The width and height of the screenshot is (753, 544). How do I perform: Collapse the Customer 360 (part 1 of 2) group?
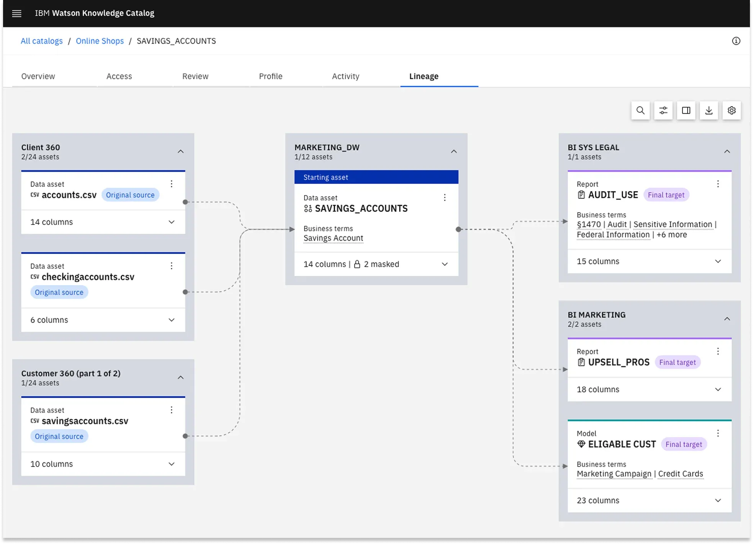click(x=180, y=378)
